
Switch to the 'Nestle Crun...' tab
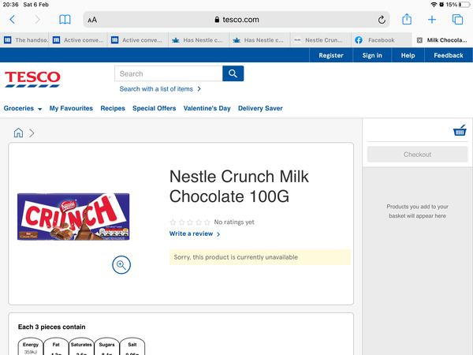click(x=321, y=40)
